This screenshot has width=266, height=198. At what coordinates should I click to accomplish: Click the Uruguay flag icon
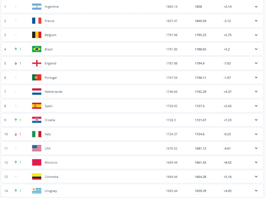[x=37, y=191]
